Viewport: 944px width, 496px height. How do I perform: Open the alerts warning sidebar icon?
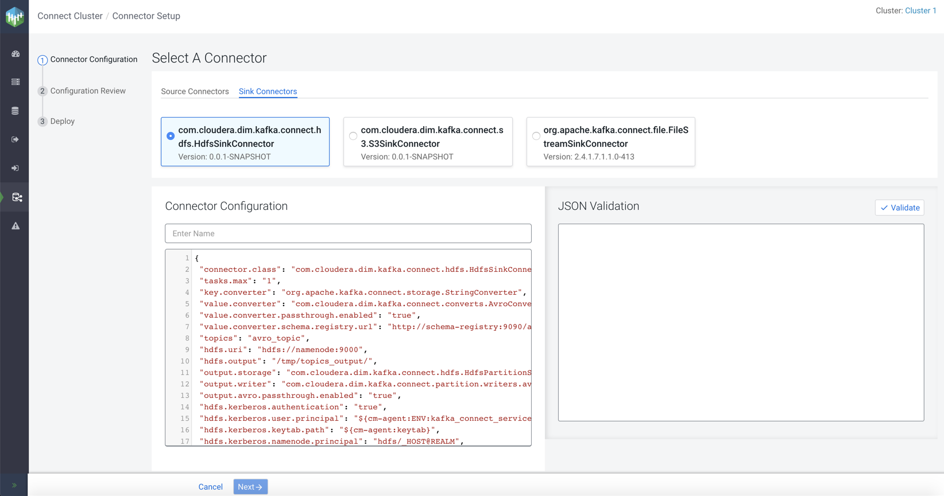(16, 226)
